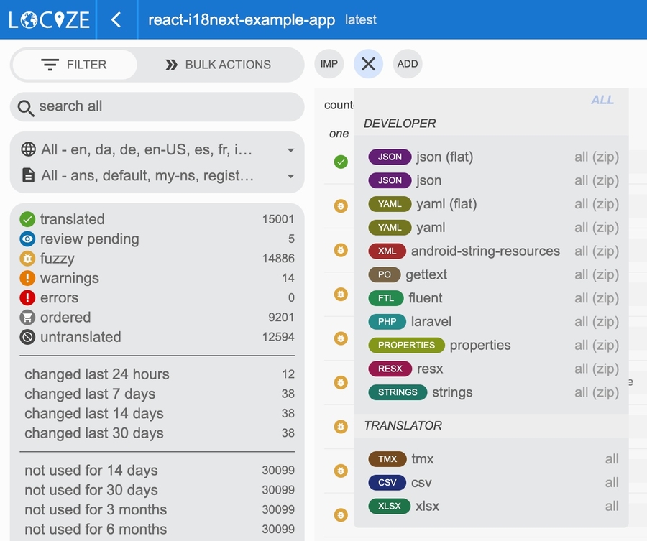Switch to the BULK ACTIONS tab
The height and width of the screenshot is (541, 647).
point(219,65)
